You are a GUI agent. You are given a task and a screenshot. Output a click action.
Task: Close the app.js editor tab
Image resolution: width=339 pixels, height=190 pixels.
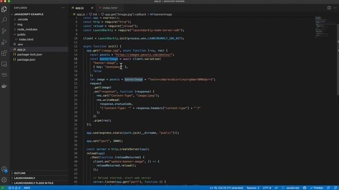tap(92, 8)
